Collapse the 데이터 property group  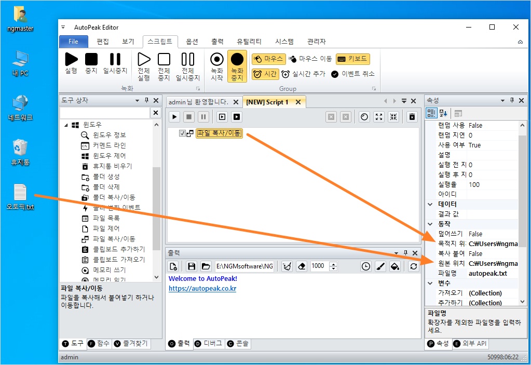coord(430,204)
